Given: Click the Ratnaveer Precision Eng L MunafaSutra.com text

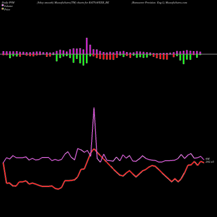Looking at the screenshot, I should point(159,3).
